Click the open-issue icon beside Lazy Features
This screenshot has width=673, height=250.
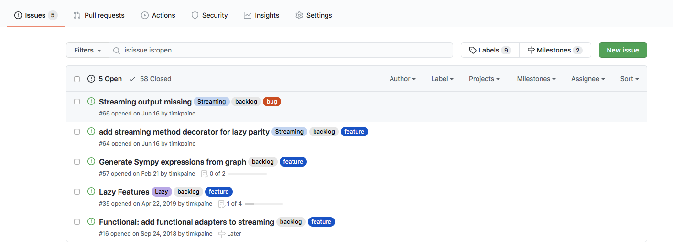[91, 191]
